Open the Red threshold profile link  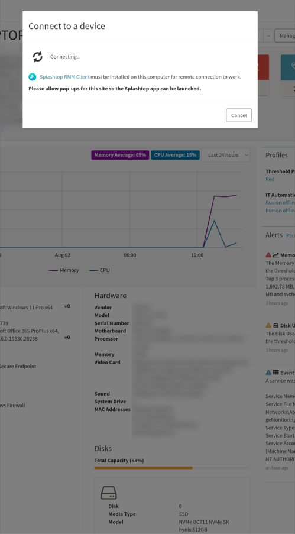270,179
